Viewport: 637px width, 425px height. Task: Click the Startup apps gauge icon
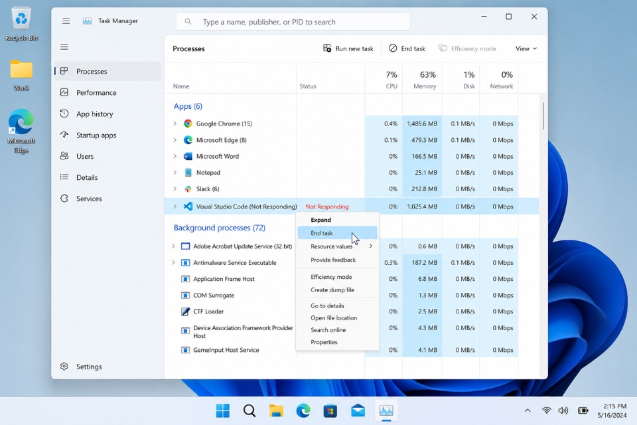[64, 135]
